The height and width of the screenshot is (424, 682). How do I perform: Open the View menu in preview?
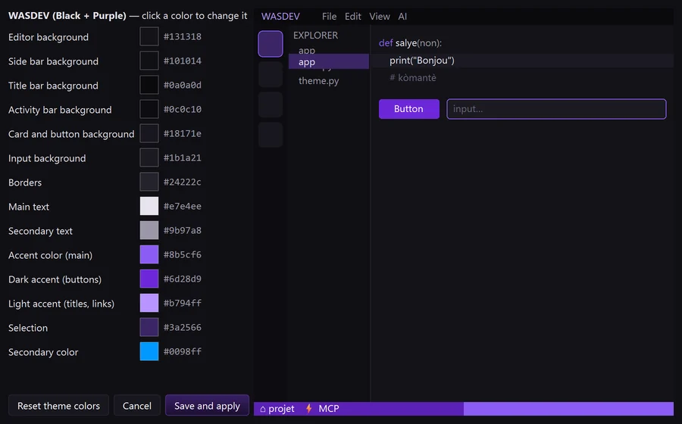pyautogui.click(x=380, y=17)
